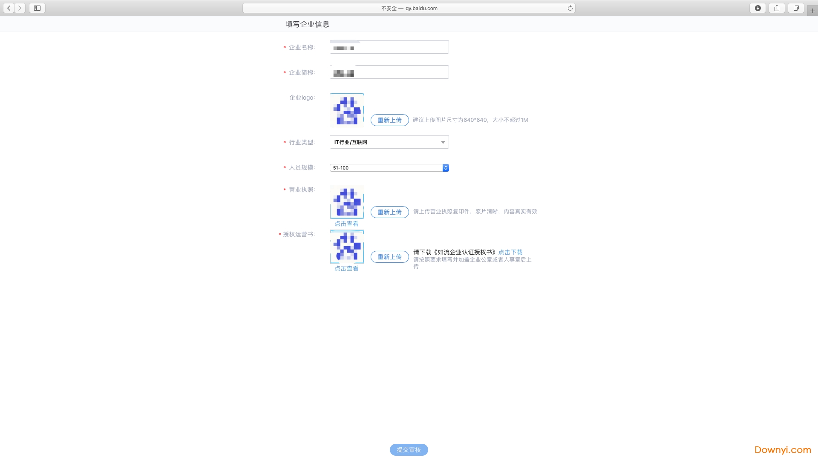Expand the 行业类型 industry dropdown
Screen dimensions: 818x460
[389, 142]
